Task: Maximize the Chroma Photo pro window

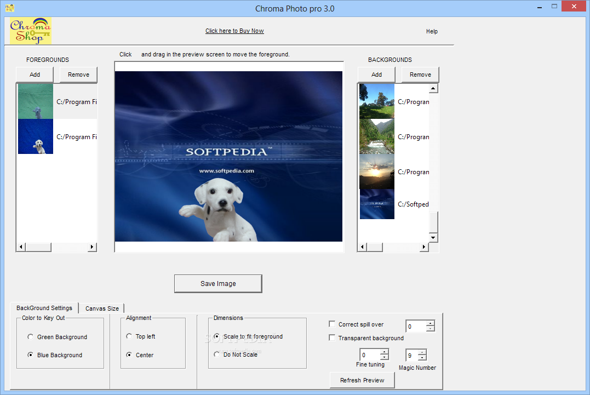Action: (x=554, y=7)
